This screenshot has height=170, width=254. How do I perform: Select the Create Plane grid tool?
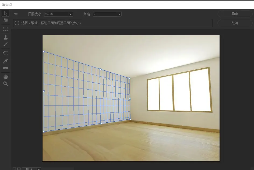coord(5,20)
